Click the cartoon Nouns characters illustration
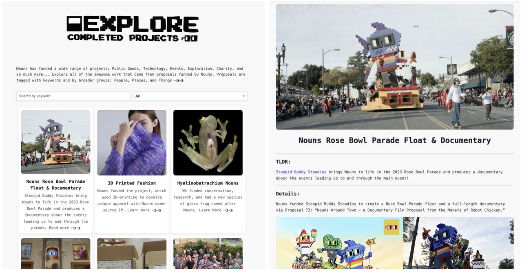 (339, 243)
